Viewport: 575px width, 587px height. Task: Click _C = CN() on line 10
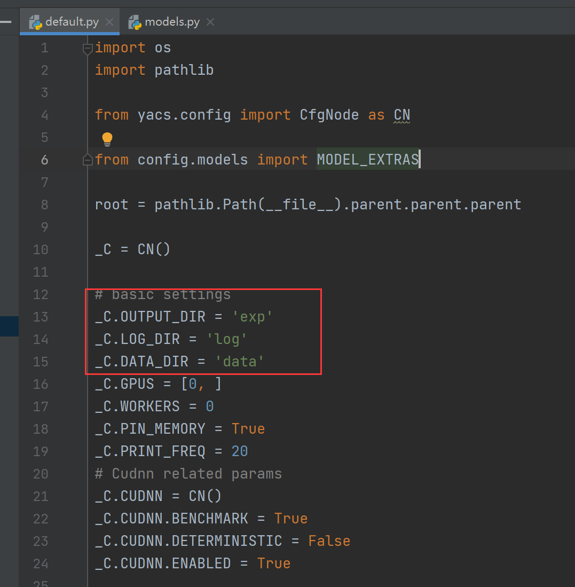coord(133,249)
